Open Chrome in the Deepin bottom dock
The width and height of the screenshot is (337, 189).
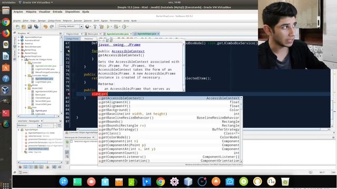pyautogui.click(x=160, y=182)
